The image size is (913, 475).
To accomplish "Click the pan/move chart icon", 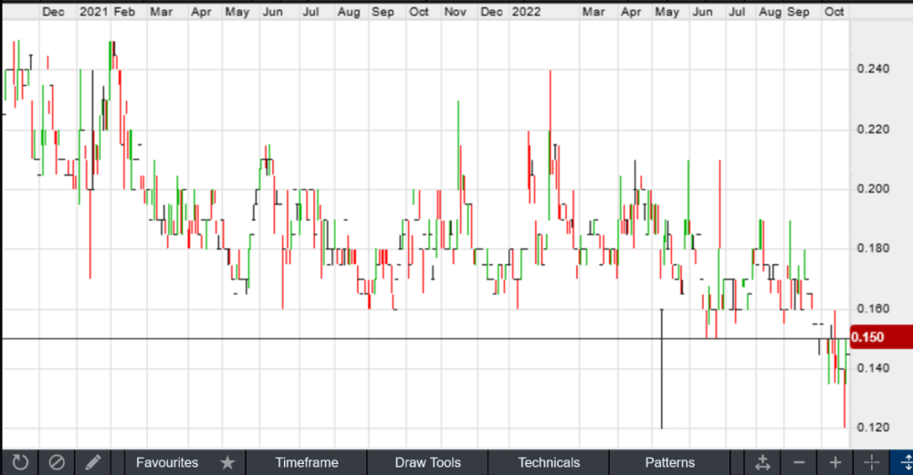I will (x=762, y=463).
